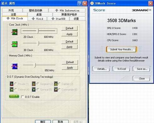The image size is (154, 123).
Task: Open the 屏幕保护程序 tab
Action: [69, 14]
